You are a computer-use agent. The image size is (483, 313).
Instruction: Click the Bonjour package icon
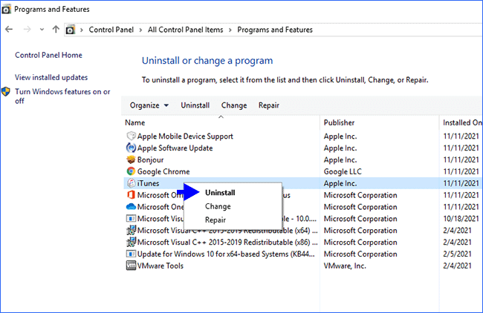(132, 159)
